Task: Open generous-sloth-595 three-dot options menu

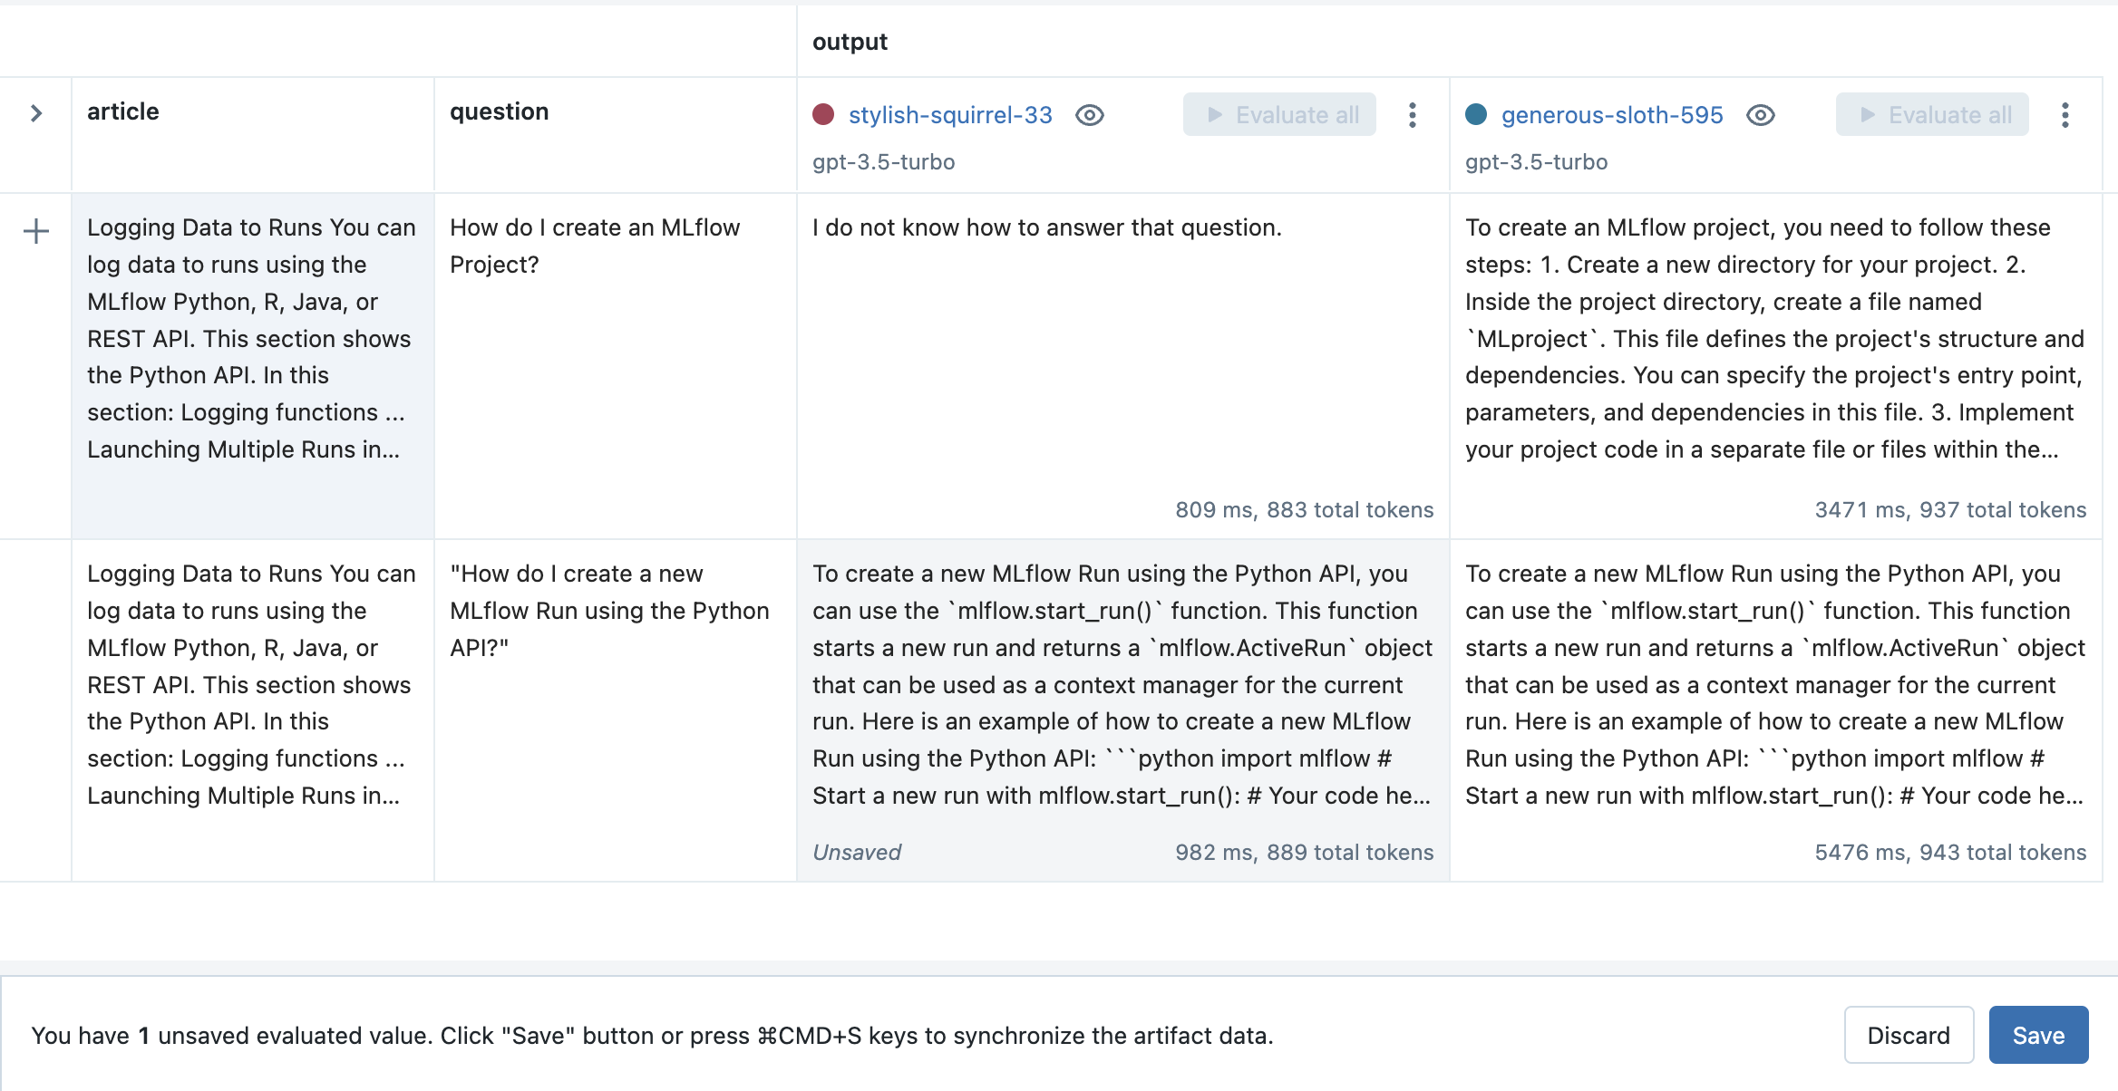Action: [x=2065, y=115]
